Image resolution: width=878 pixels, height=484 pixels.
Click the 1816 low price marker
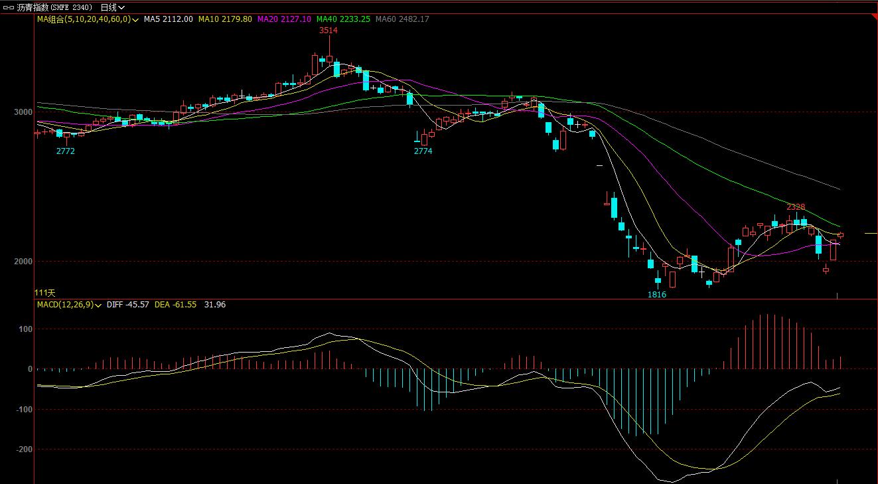[656, 294]
